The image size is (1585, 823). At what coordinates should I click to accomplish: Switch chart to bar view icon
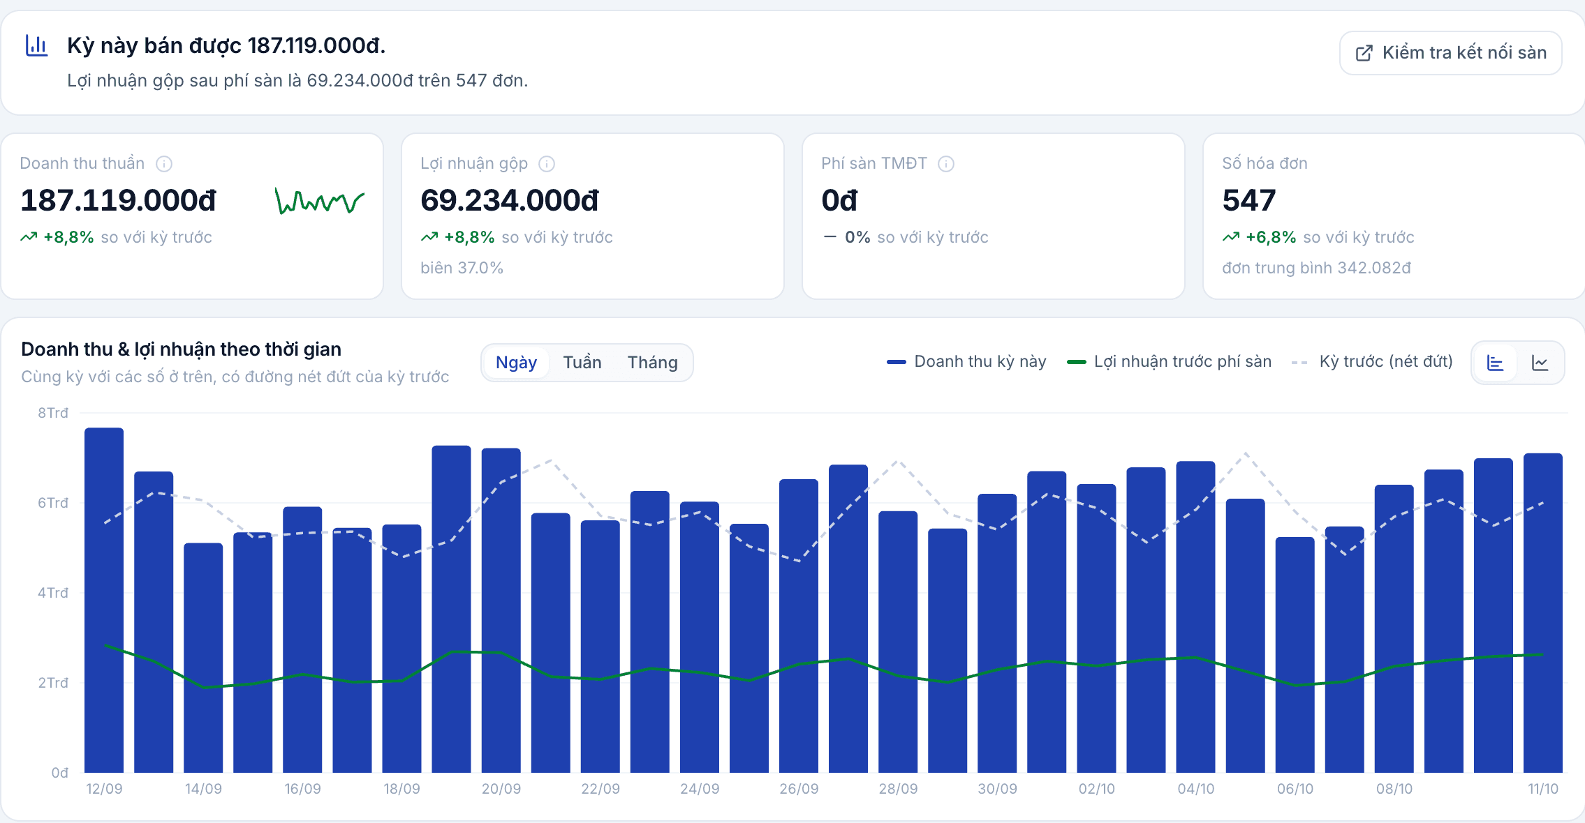[x=1495, y=363]
